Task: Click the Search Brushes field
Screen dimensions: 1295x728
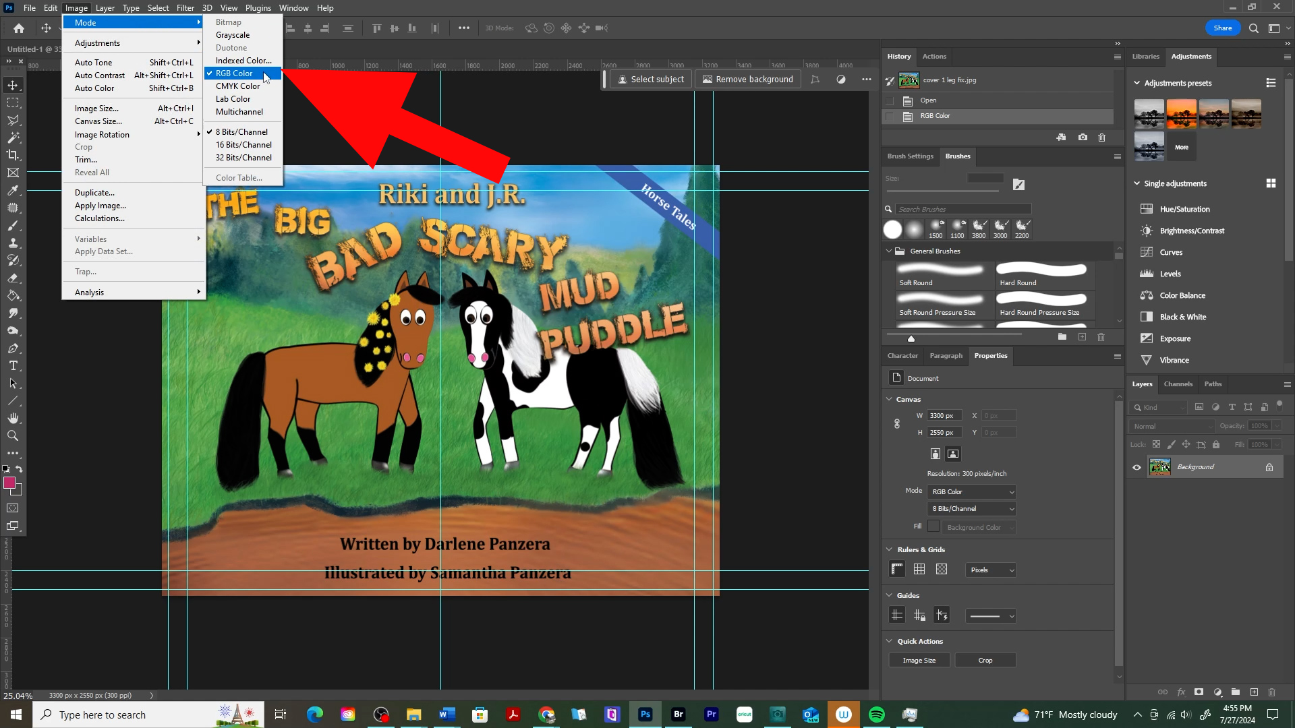Action: [962, 210]
